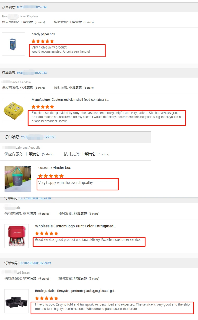The width and height of the screenshot is (198, 320).
Task: Click the yellow clamshell food container image
Action: [x=14, y=110]
